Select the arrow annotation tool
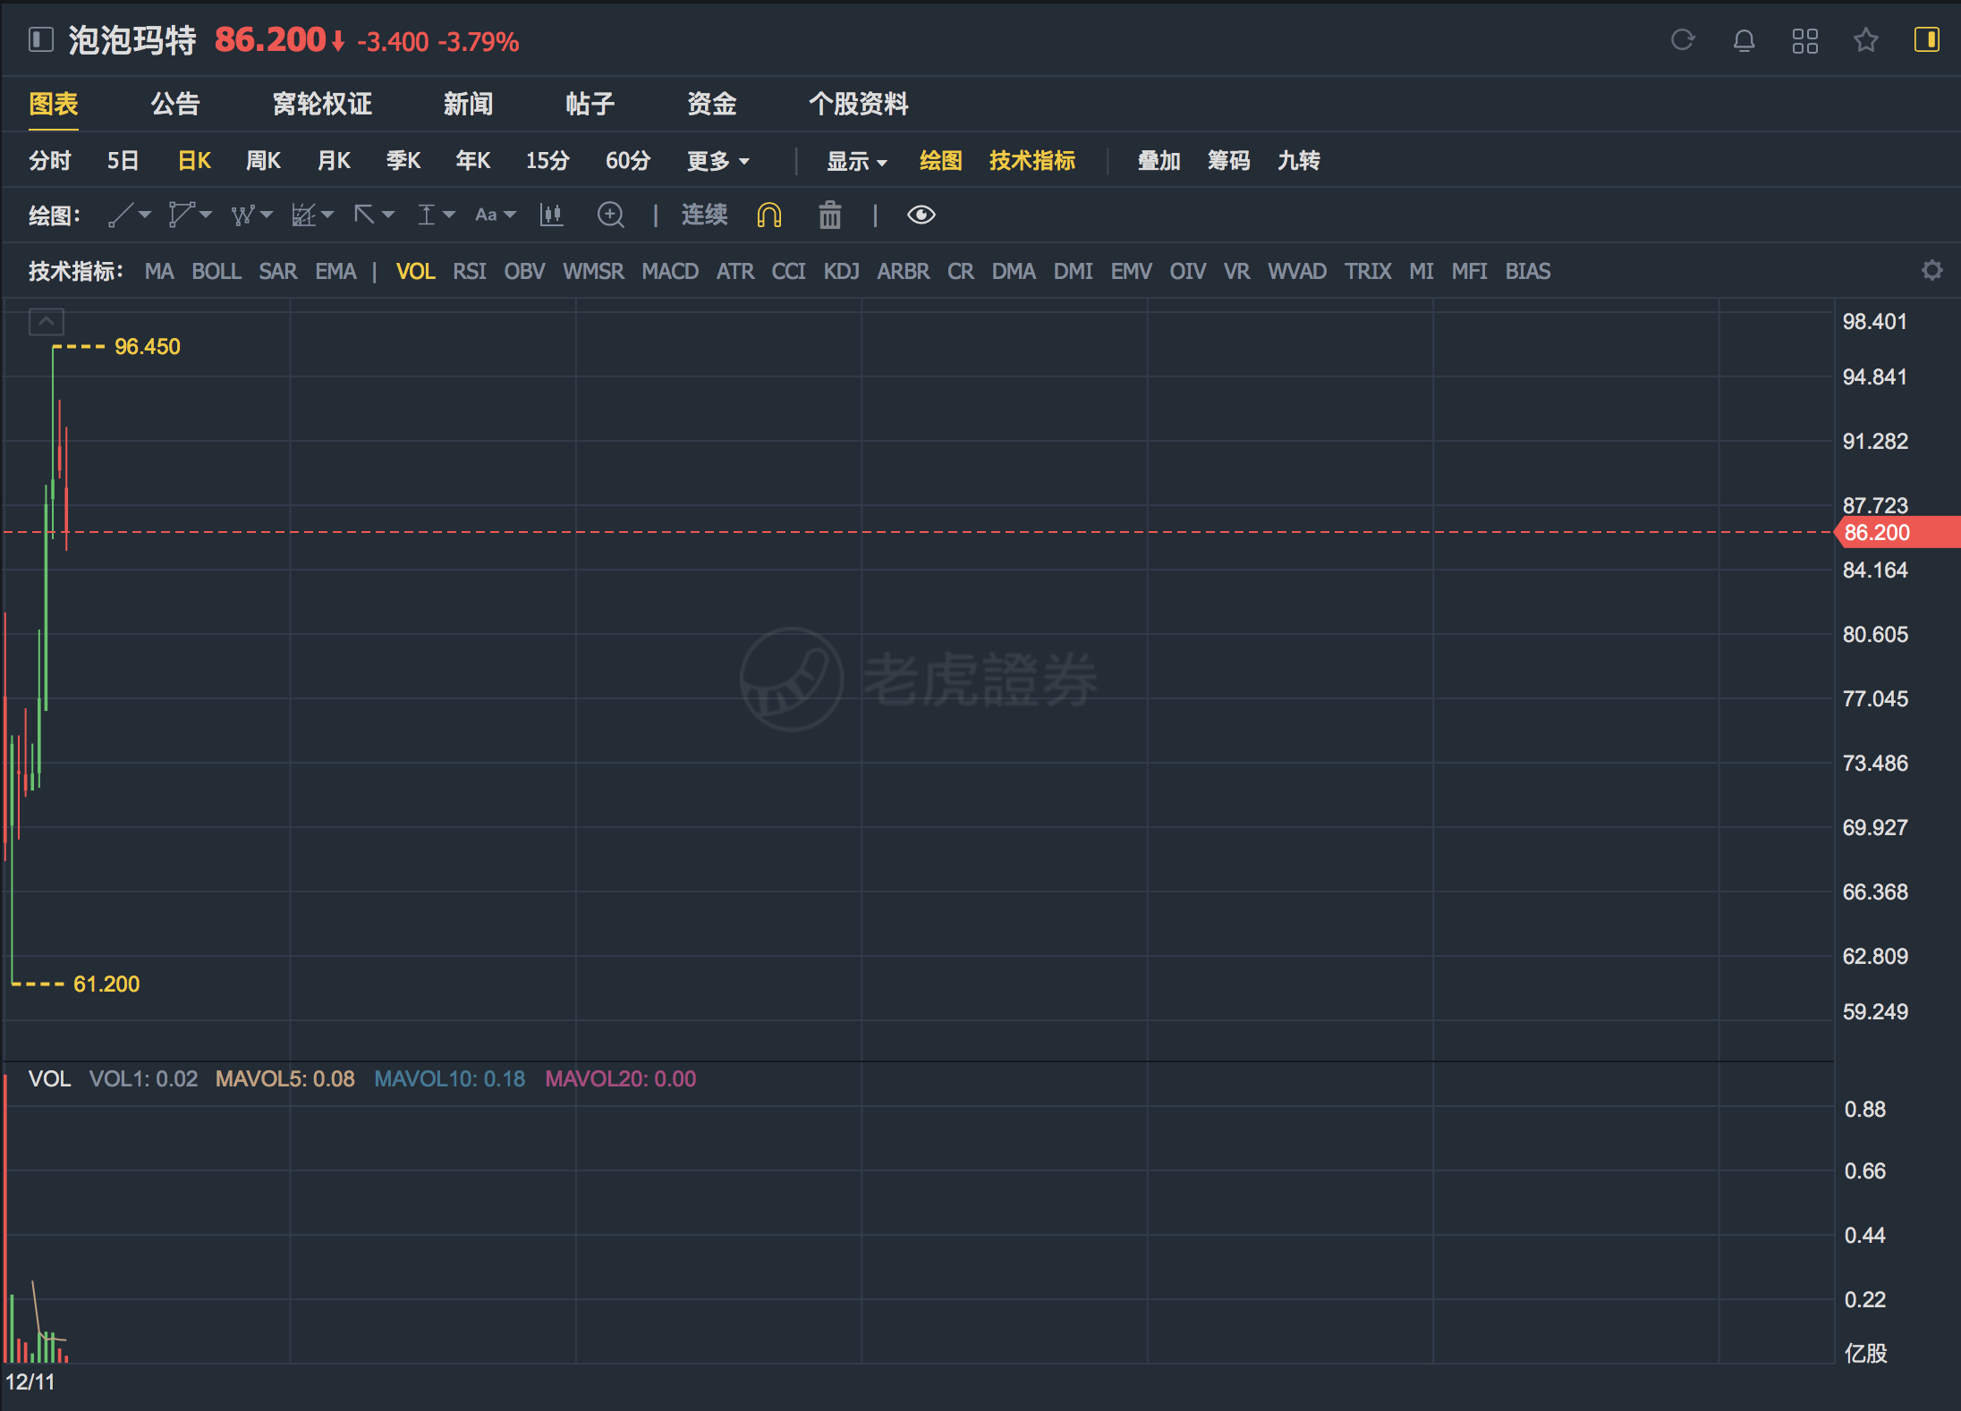This screenshot has width=1961, height=1411. [364, 215]
